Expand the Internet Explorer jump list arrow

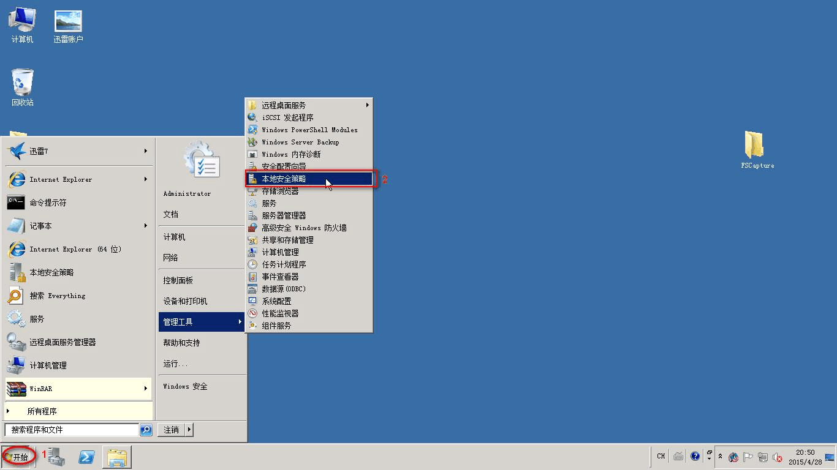coord(146,179)
